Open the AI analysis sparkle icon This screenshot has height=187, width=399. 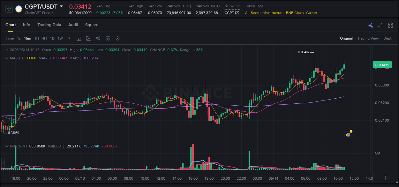371,25
